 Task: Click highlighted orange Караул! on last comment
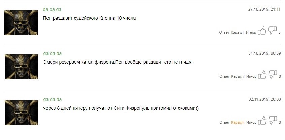click(238, 123)
